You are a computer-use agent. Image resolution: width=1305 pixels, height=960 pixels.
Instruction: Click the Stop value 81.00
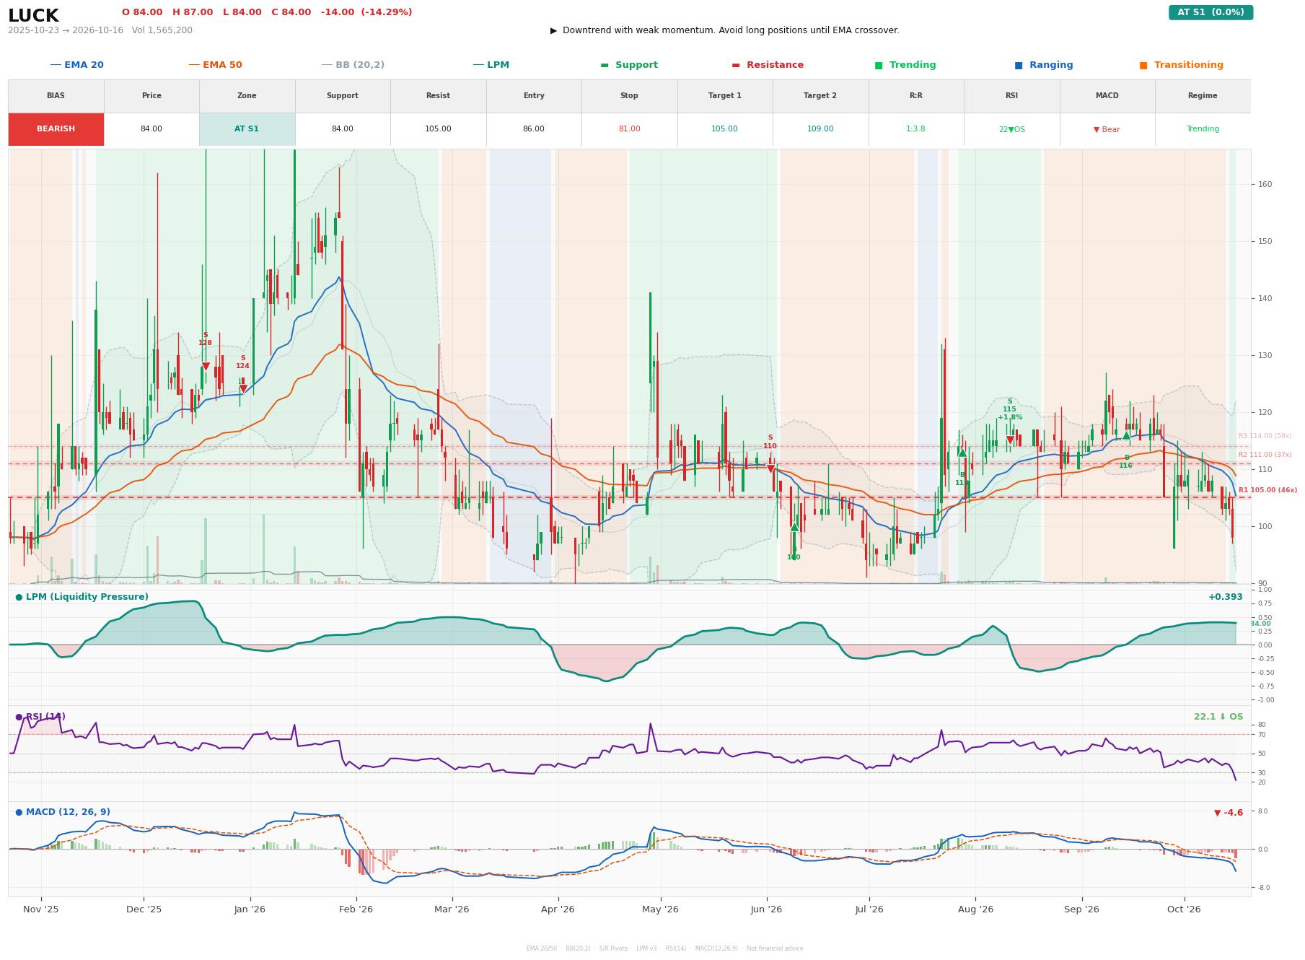[x=629, y=129]
